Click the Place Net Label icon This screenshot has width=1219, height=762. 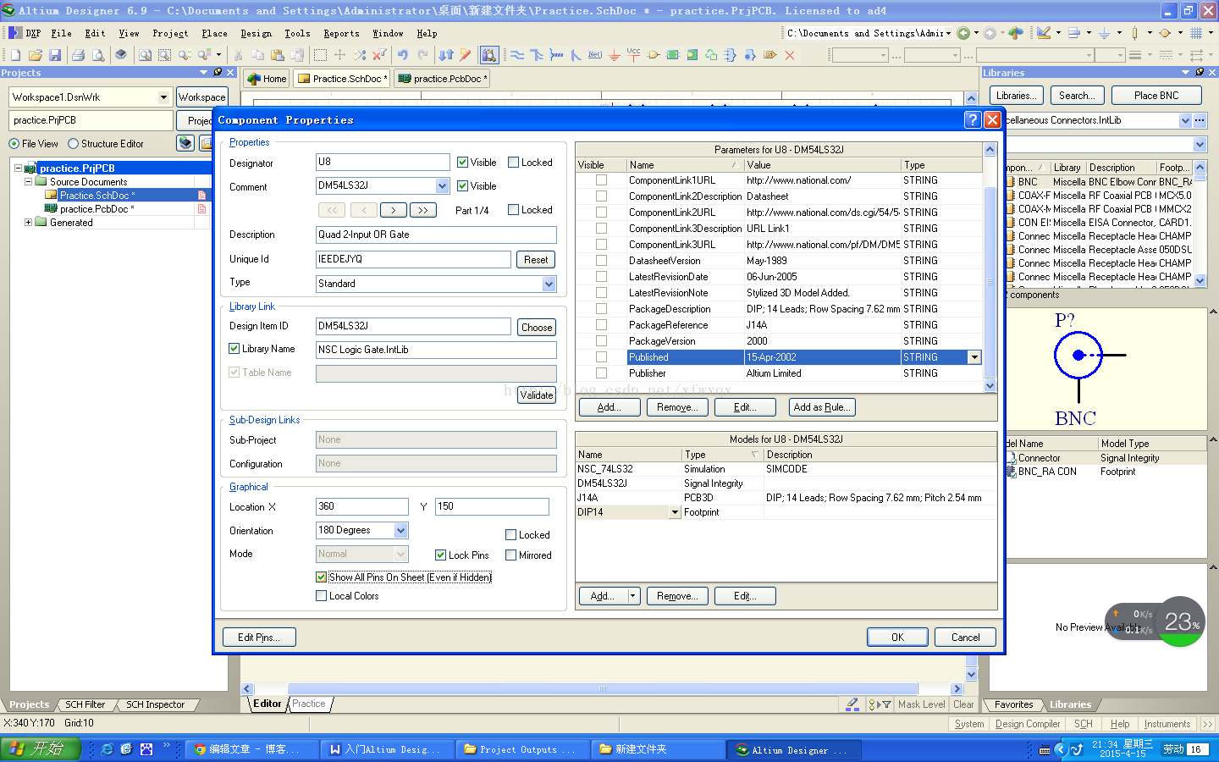[595, 55]
